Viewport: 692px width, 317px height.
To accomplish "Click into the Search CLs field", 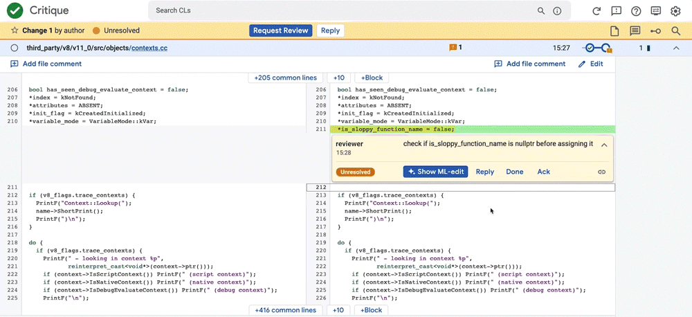I will 344,10.
